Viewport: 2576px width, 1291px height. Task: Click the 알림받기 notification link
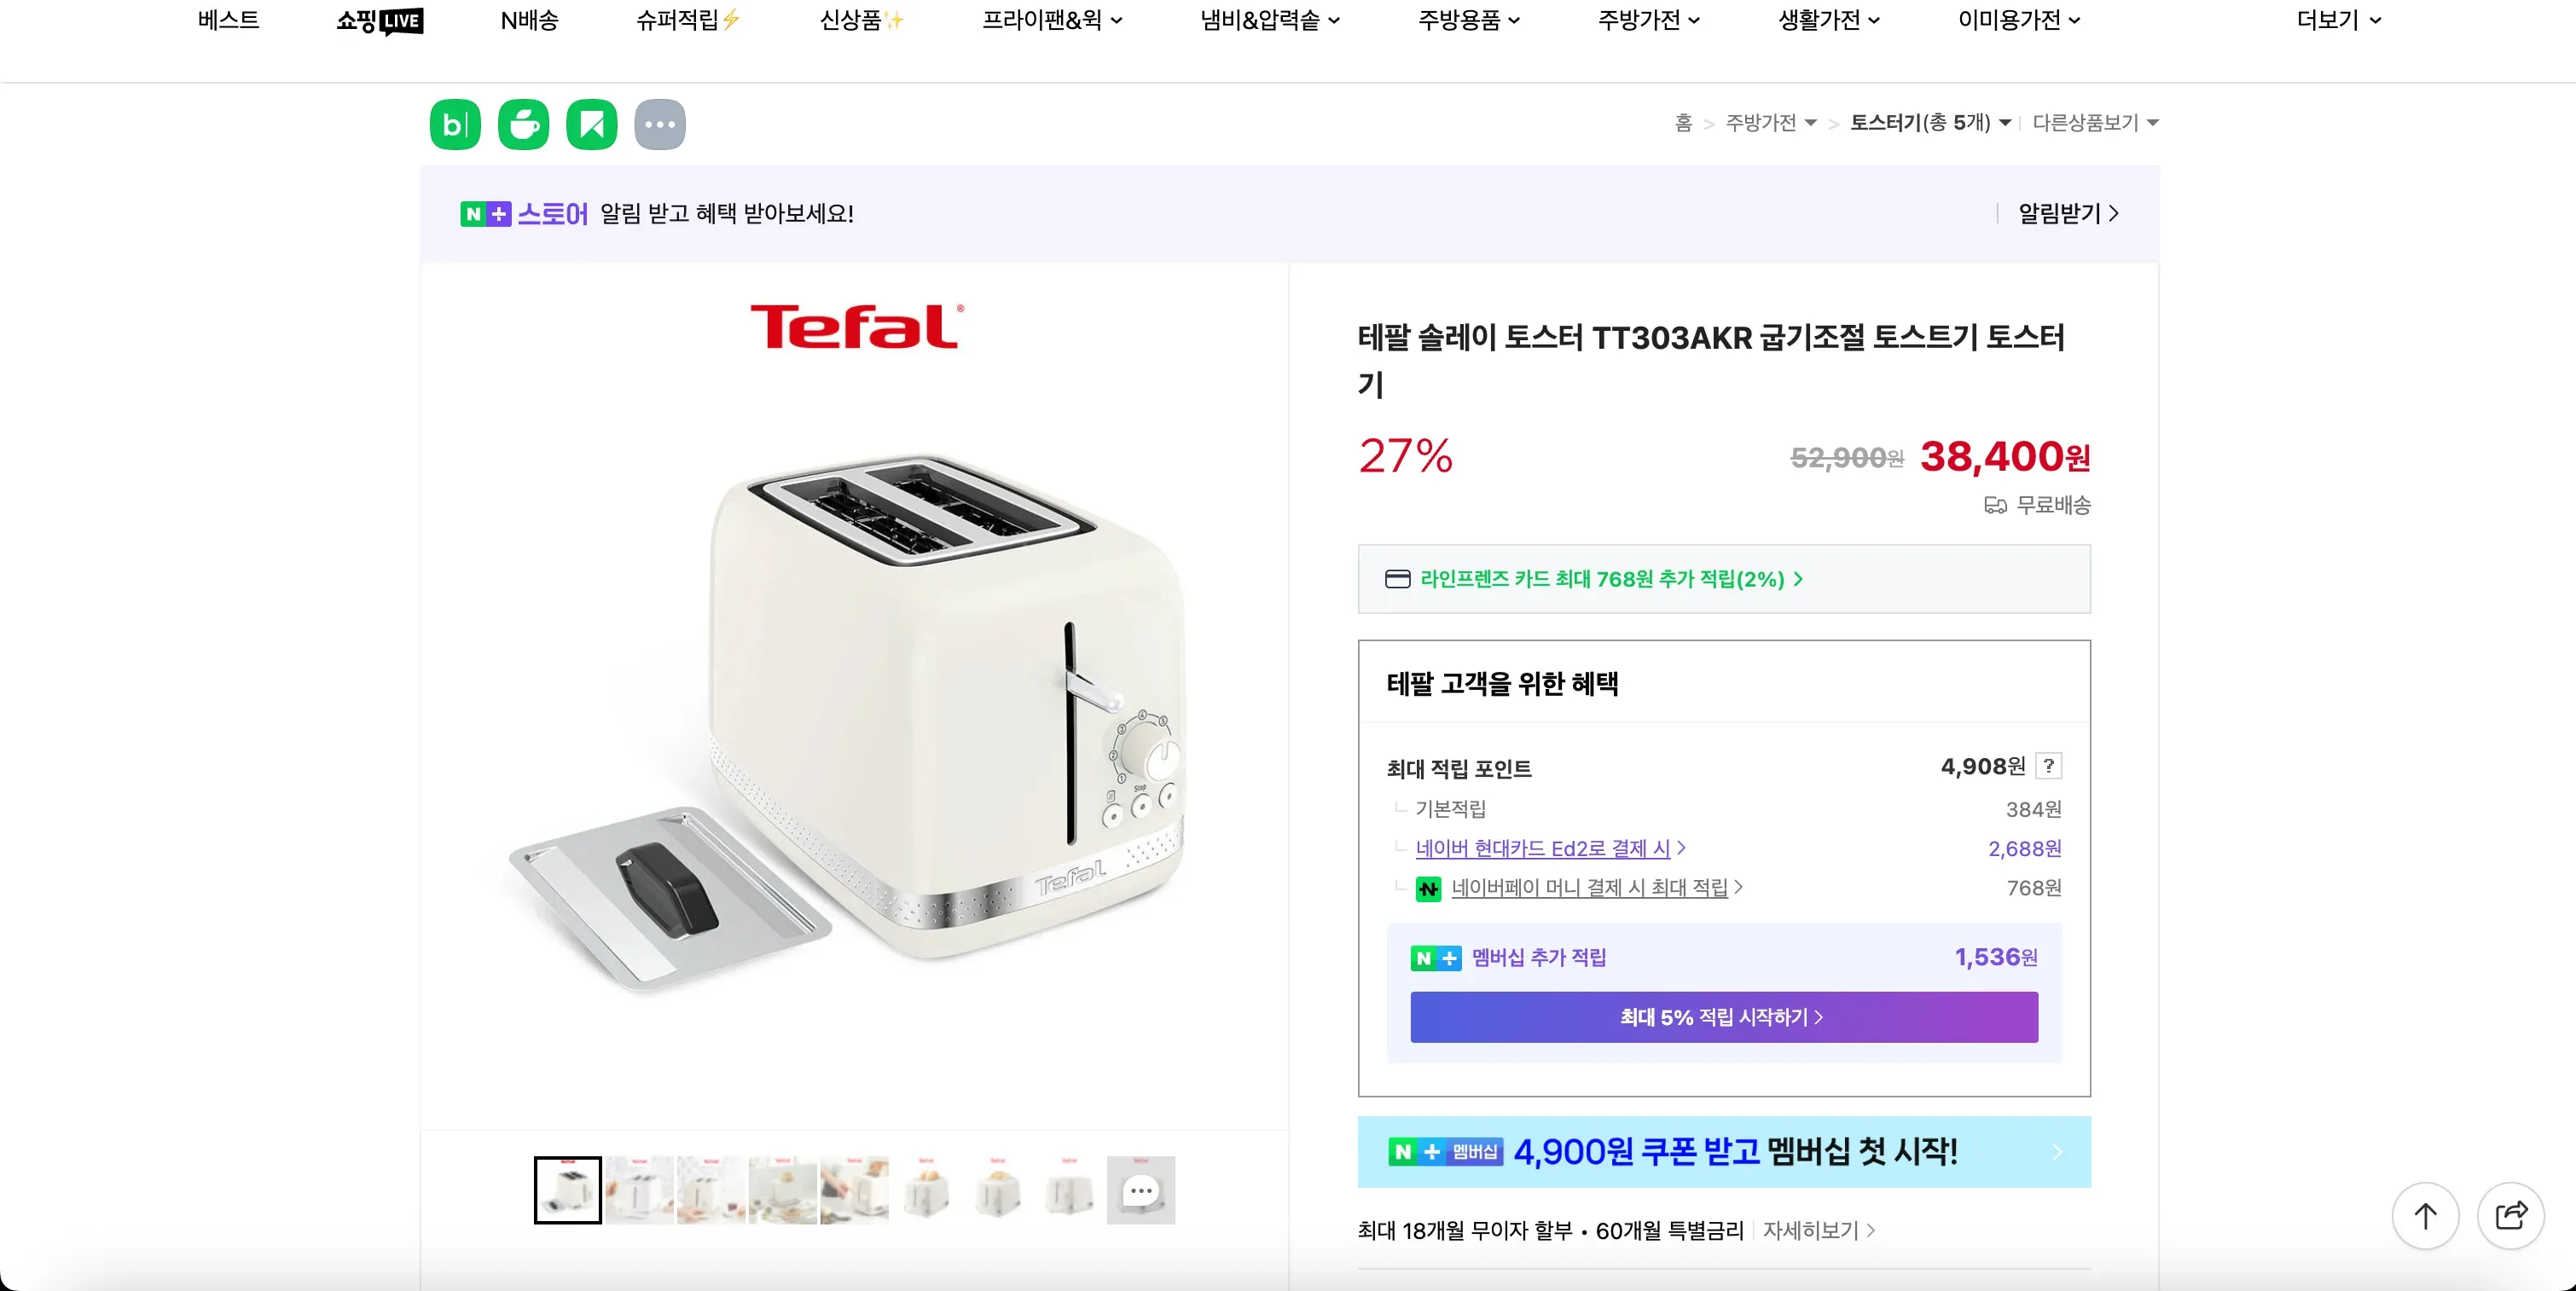[x=2063, y=213]
